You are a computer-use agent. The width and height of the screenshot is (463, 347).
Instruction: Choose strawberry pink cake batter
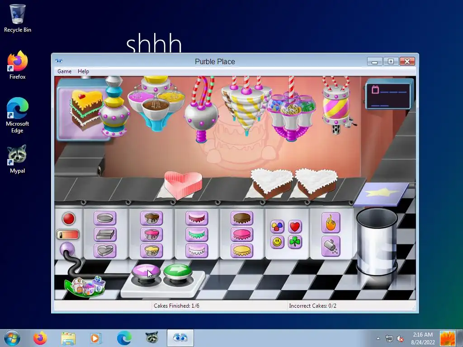[151, 234]
